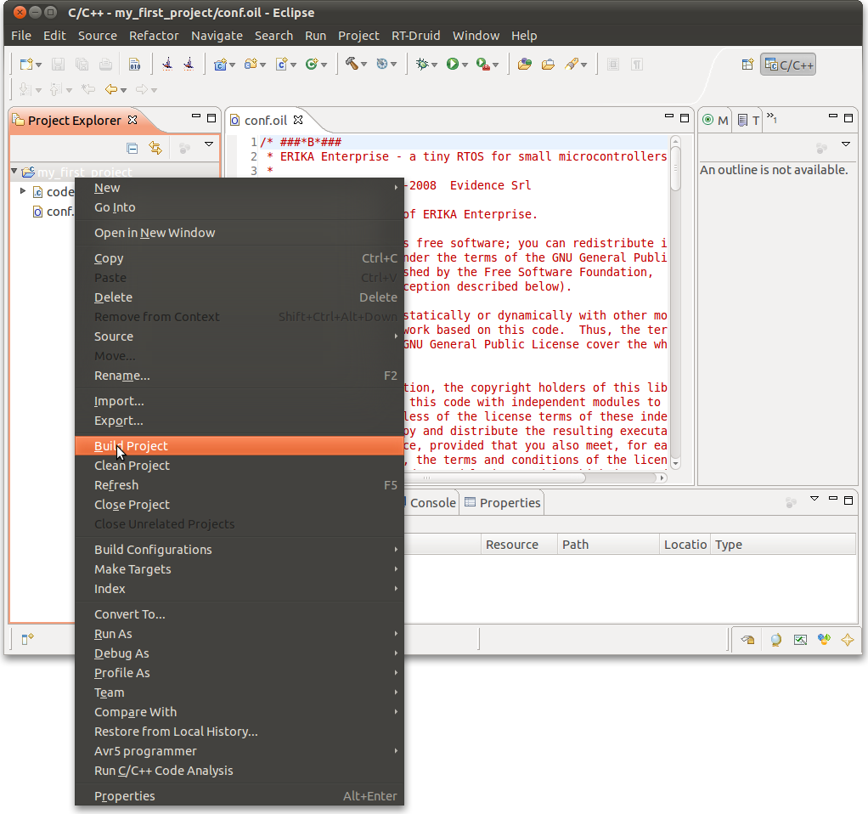Select the Project Explorer tab

pyautogui.click(x=74, y=120)
